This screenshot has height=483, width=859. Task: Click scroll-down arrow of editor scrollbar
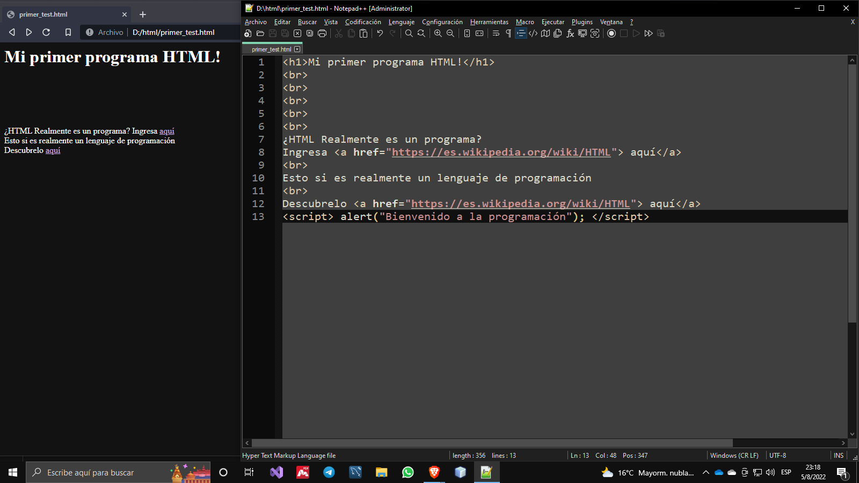pyautogui.click(x=852, y=434)
